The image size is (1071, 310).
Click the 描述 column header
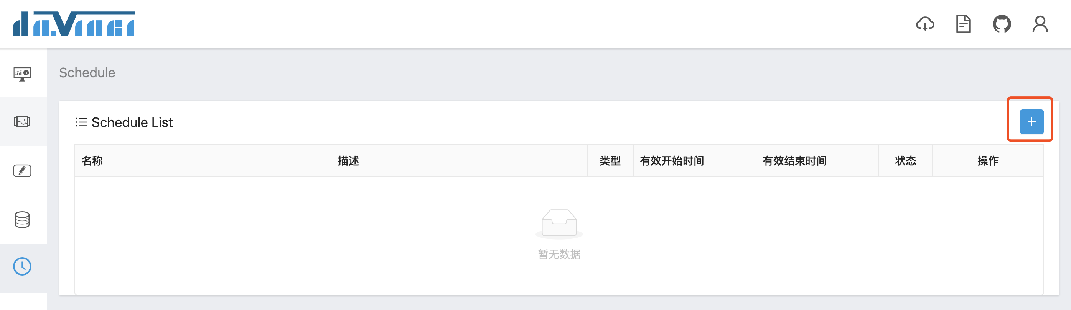tap(348, 161)
